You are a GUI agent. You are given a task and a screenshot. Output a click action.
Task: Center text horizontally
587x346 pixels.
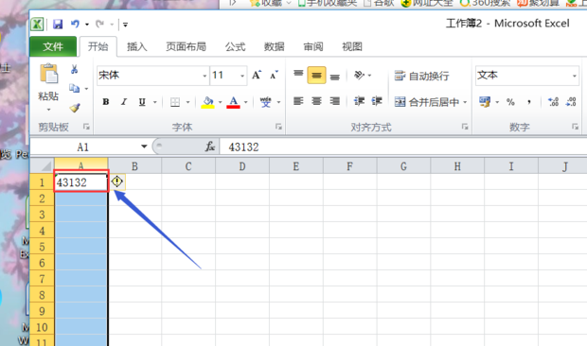tap(317, 101)
